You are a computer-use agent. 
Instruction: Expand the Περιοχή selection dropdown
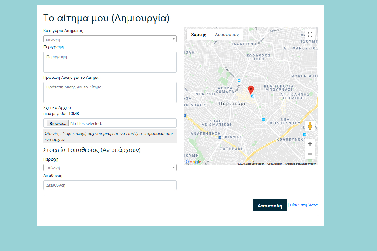coord(110,168)
